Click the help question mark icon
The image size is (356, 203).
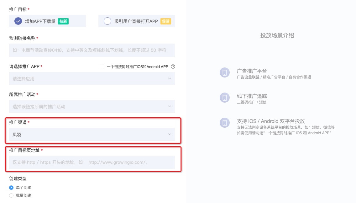(173, 67)
